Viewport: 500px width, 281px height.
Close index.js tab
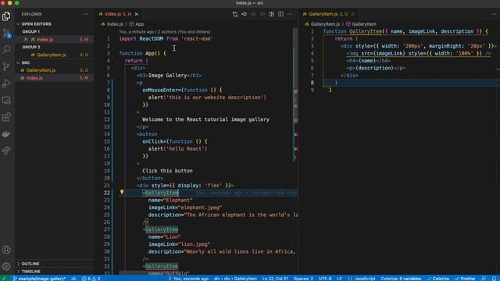[137, 14]
